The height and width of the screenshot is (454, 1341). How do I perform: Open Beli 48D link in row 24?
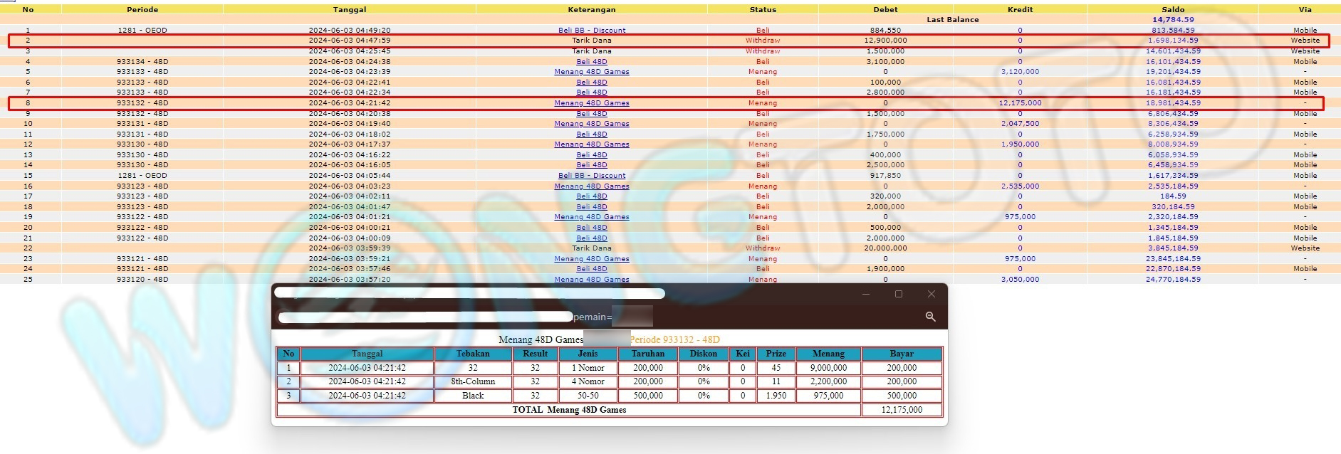click(x=592, y=269)
